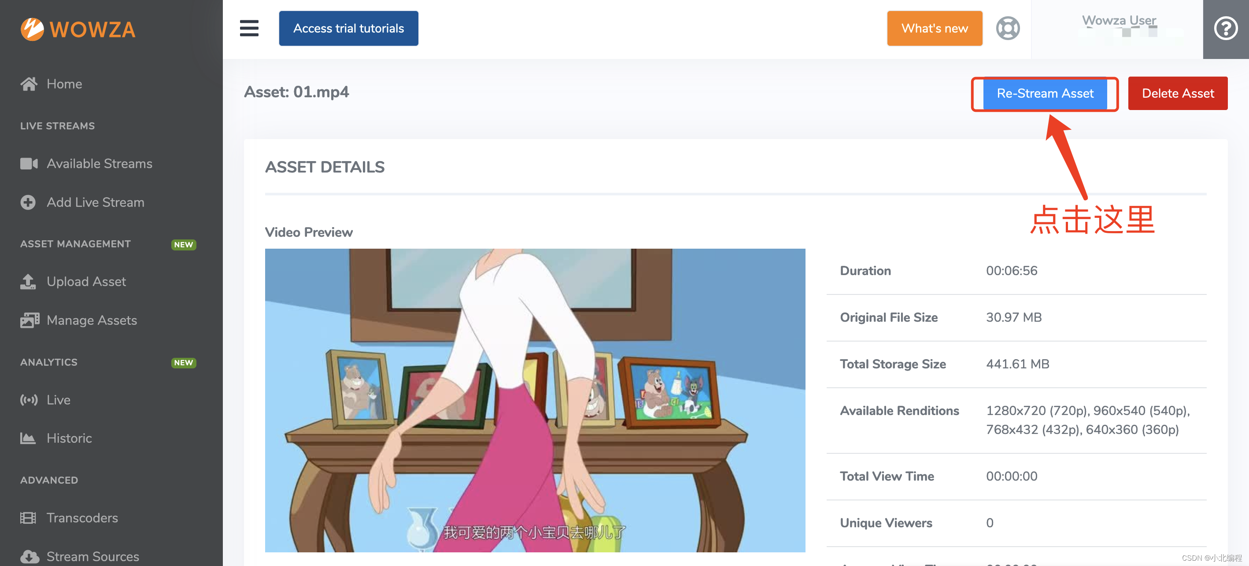Click the Upload Asset upload icon
Image resolution: width=1249 pixels, height=566 pixels.
28,282
